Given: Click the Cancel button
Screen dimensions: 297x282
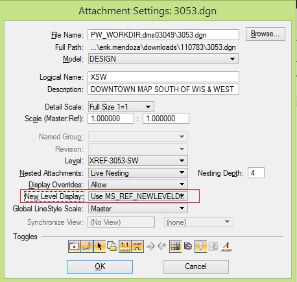Looking at the screenshot, I should [196, 266].
